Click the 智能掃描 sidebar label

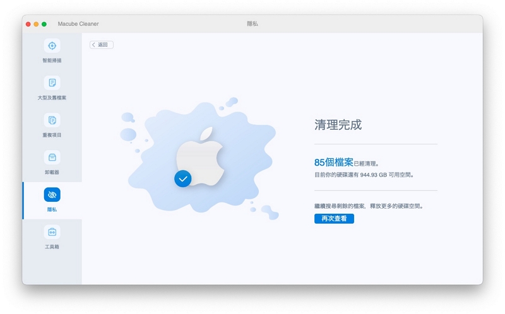tap(52, 61)
